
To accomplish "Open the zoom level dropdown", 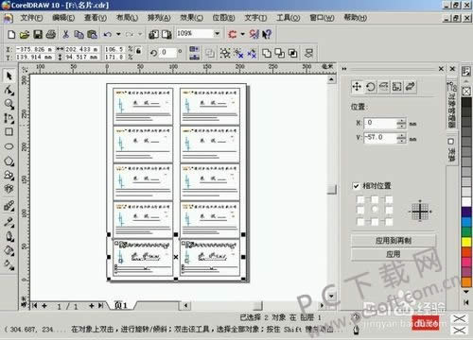I will point(217,33).
